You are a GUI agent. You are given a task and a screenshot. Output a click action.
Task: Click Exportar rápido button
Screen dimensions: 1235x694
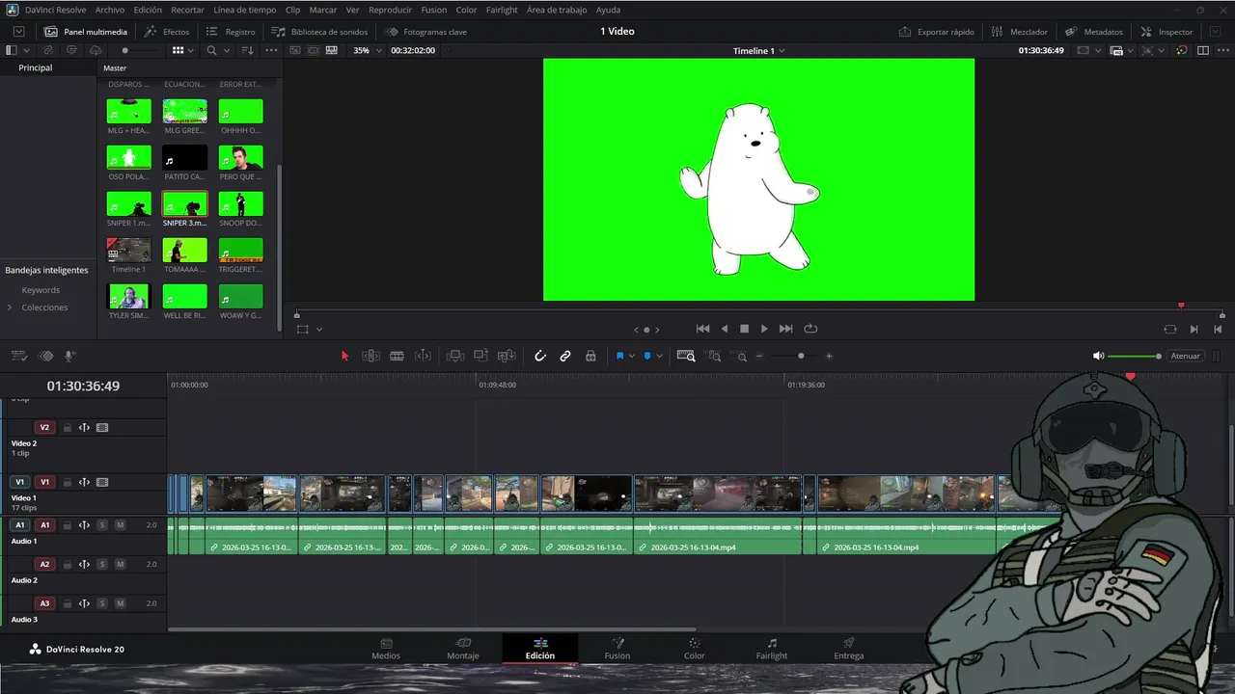pyautogui.click(x=937, y=32)
